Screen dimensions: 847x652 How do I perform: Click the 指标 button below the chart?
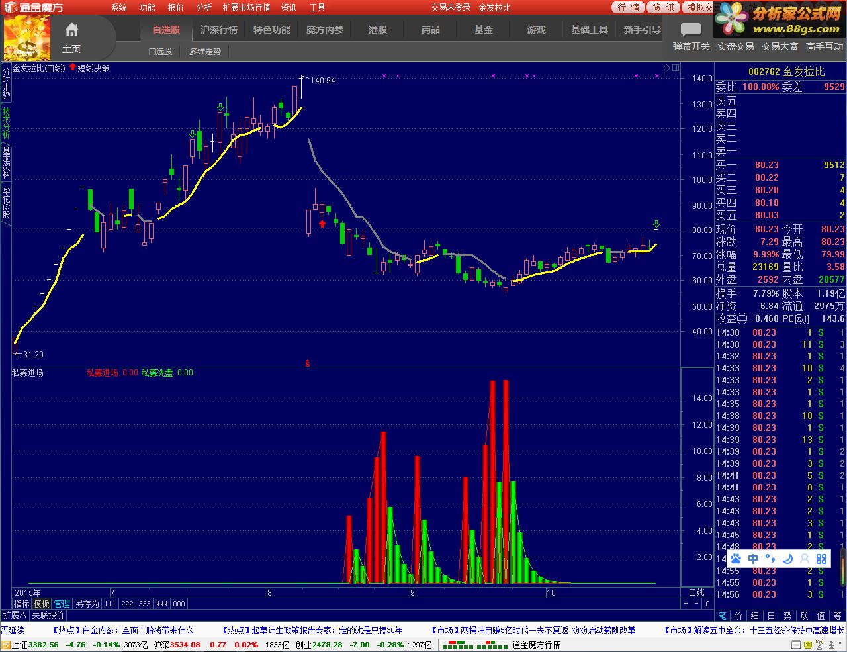pos(22,604)
